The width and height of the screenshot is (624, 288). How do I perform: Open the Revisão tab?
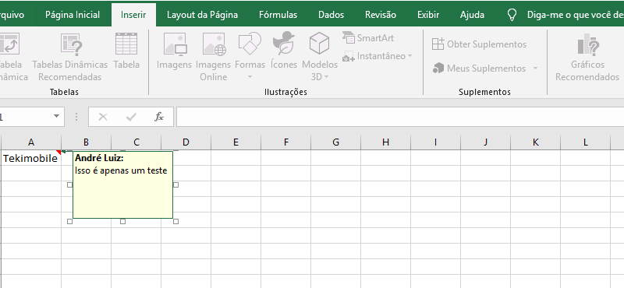tap(381, 15)
